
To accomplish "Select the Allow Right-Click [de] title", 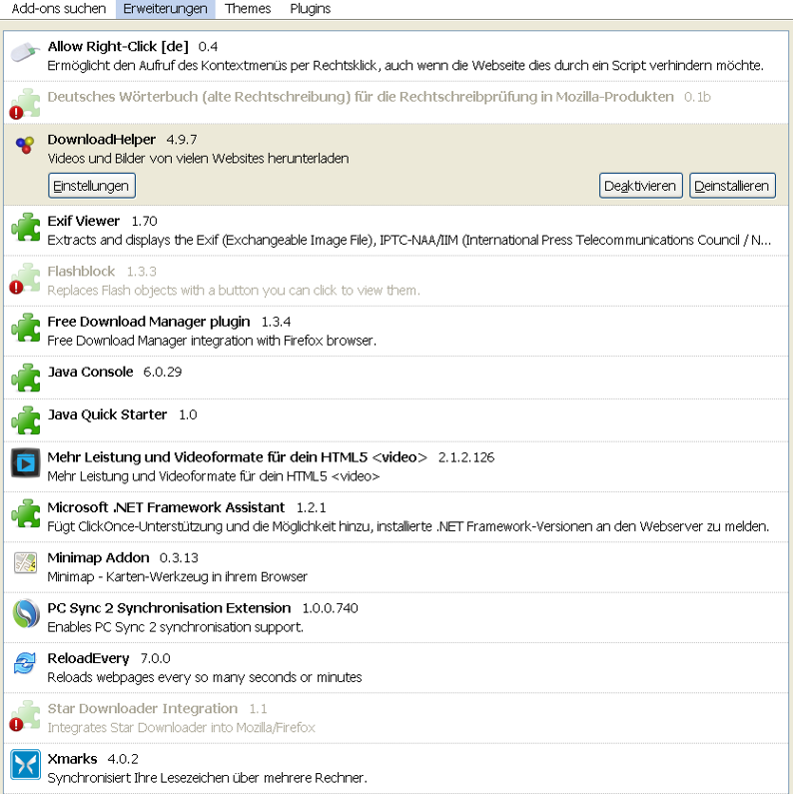I will (118, 47).
